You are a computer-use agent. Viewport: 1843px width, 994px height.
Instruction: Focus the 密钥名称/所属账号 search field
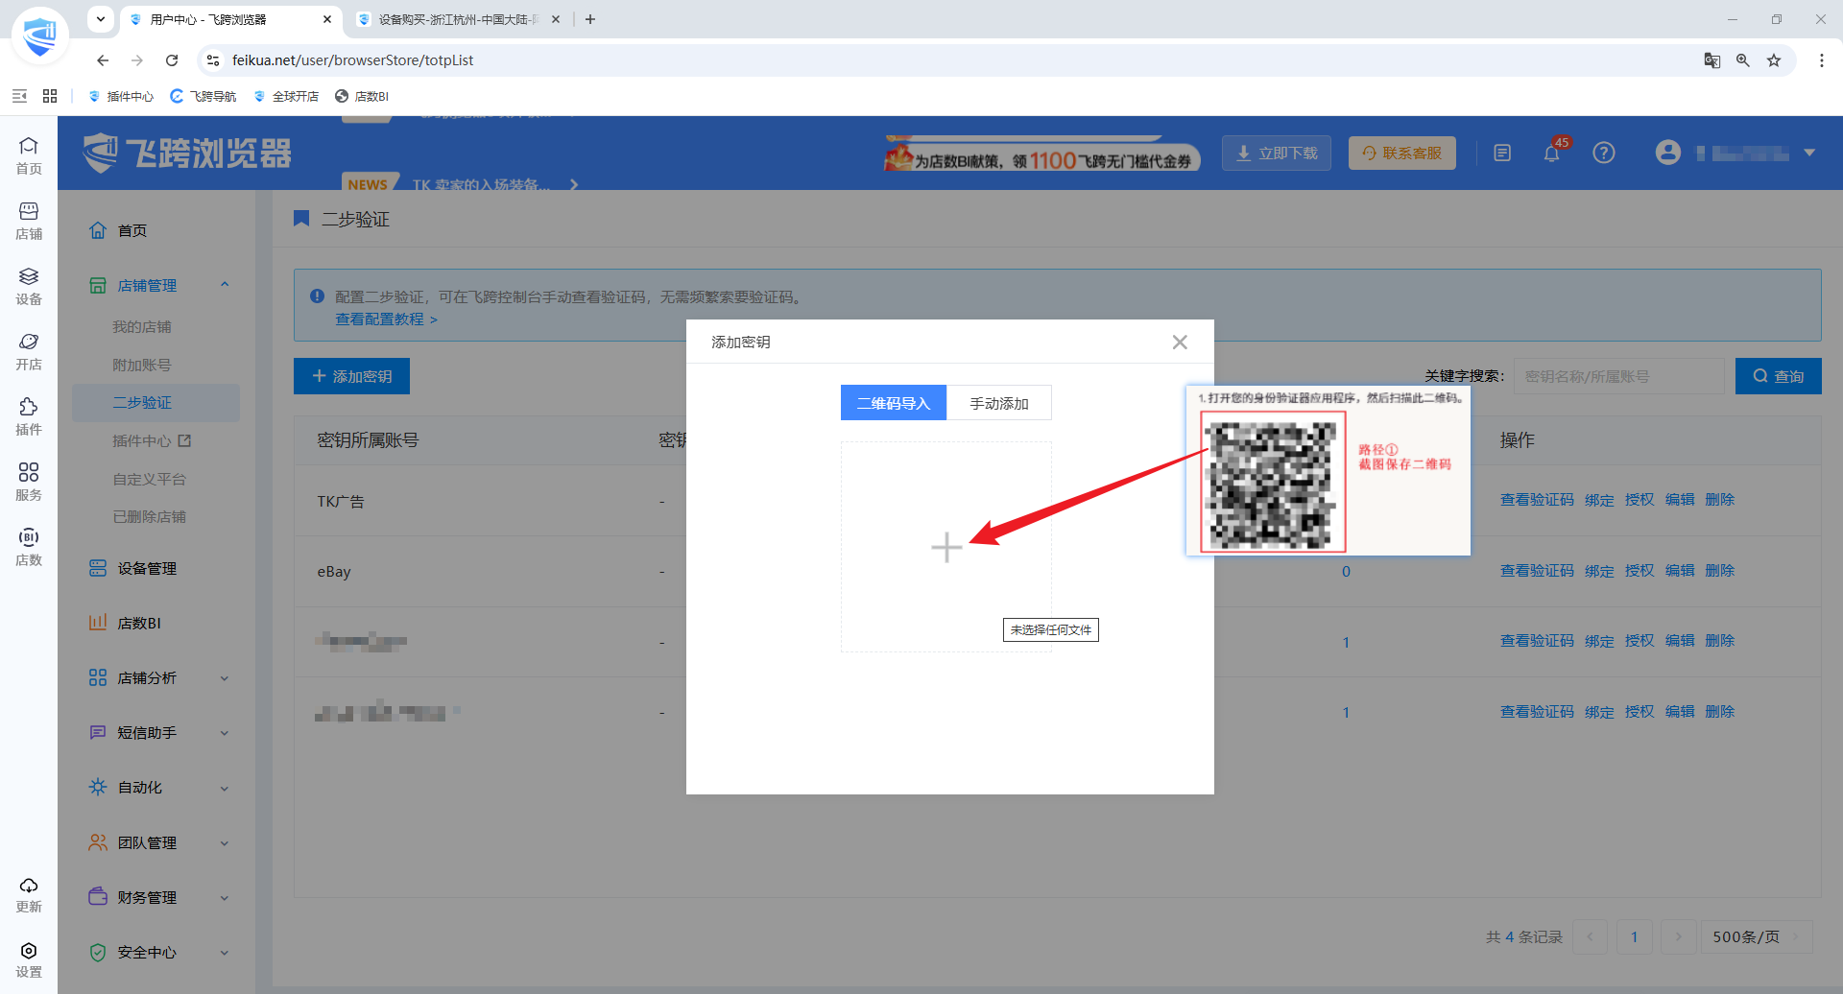pyautogui.click(x=1619, y=376)
